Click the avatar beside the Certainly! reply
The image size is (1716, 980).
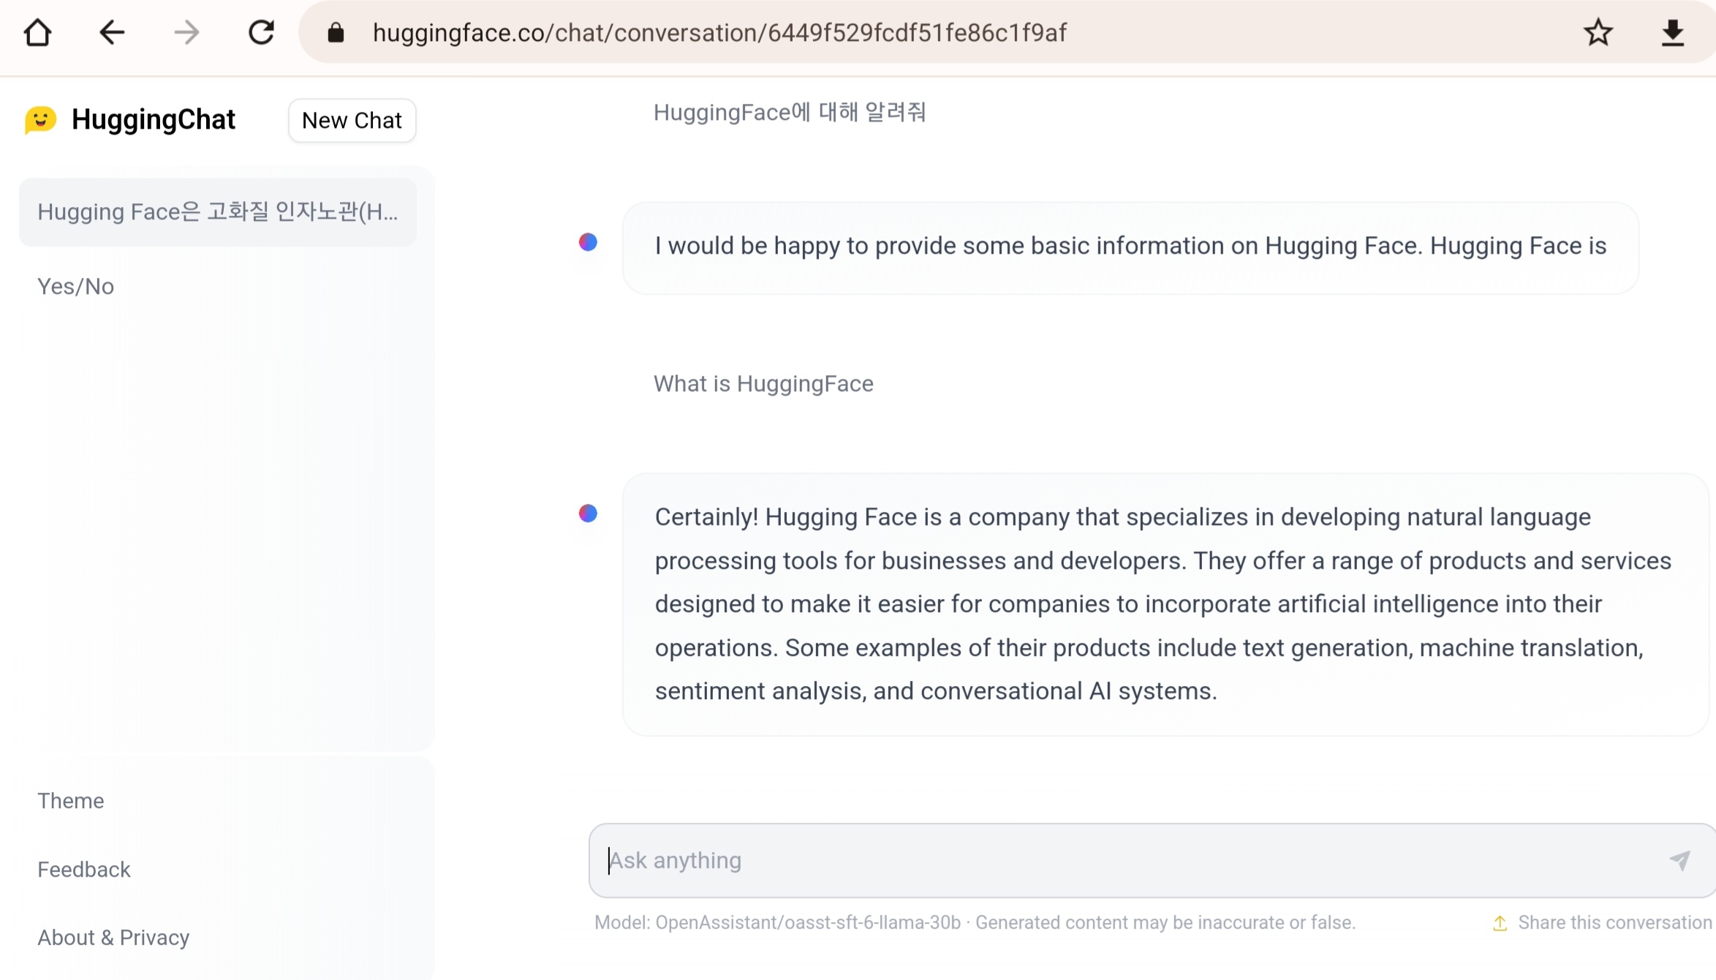[x=588, y=513]
